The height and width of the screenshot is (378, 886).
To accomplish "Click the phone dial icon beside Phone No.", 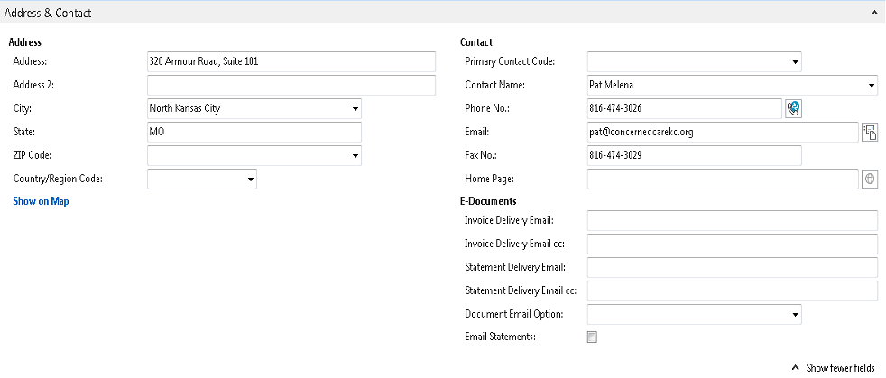I will coord(793,108).
